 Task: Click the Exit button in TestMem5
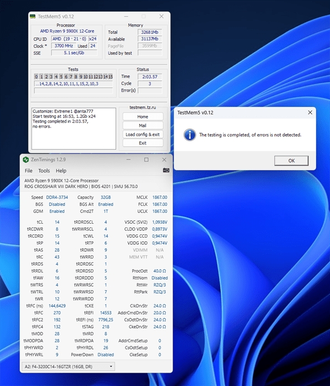tap(143, 143)
